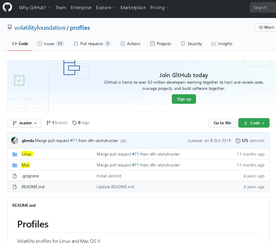
Task: Click the GitHub Octocat logo
Action: [7, 7]
